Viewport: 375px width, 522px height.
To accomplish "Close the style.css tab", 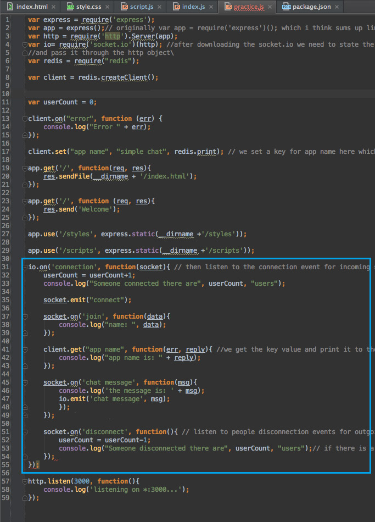I will pos(107,7).
